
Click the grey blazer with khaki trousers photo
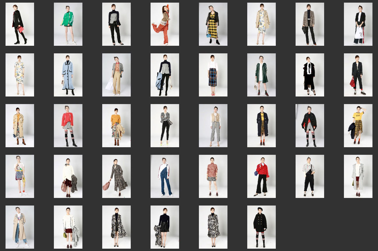coord(116,75)
